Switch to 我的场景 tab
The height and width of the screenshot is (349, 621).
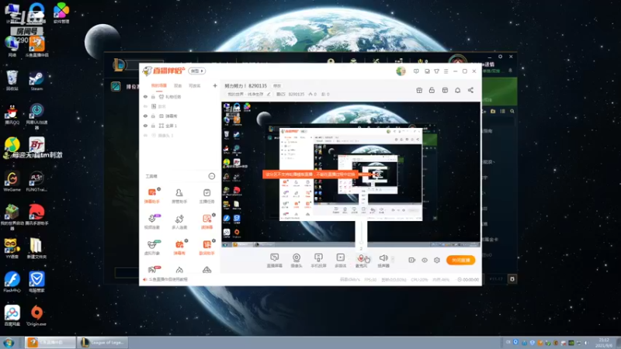(159, 86)
